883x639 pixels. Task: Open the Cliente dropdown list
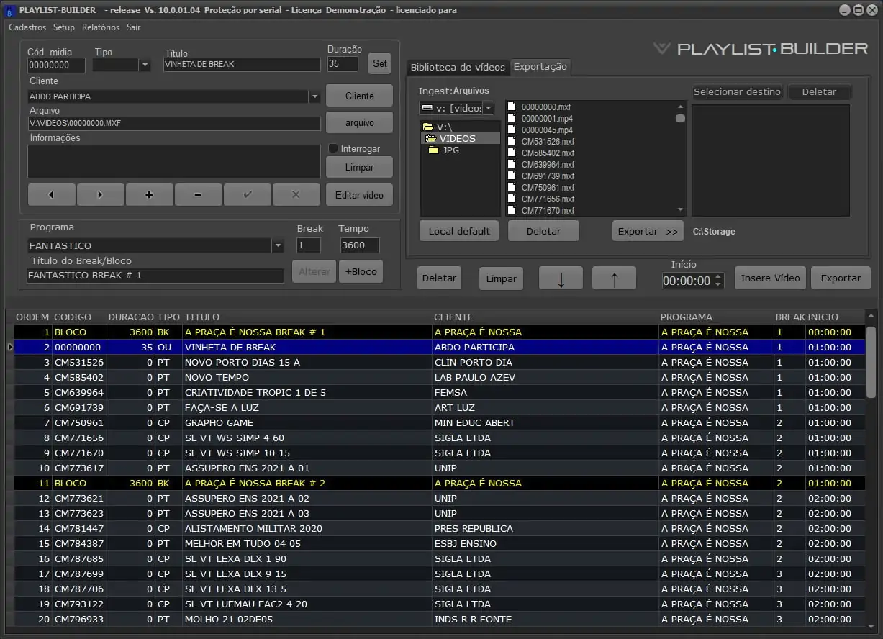[314, 96]
